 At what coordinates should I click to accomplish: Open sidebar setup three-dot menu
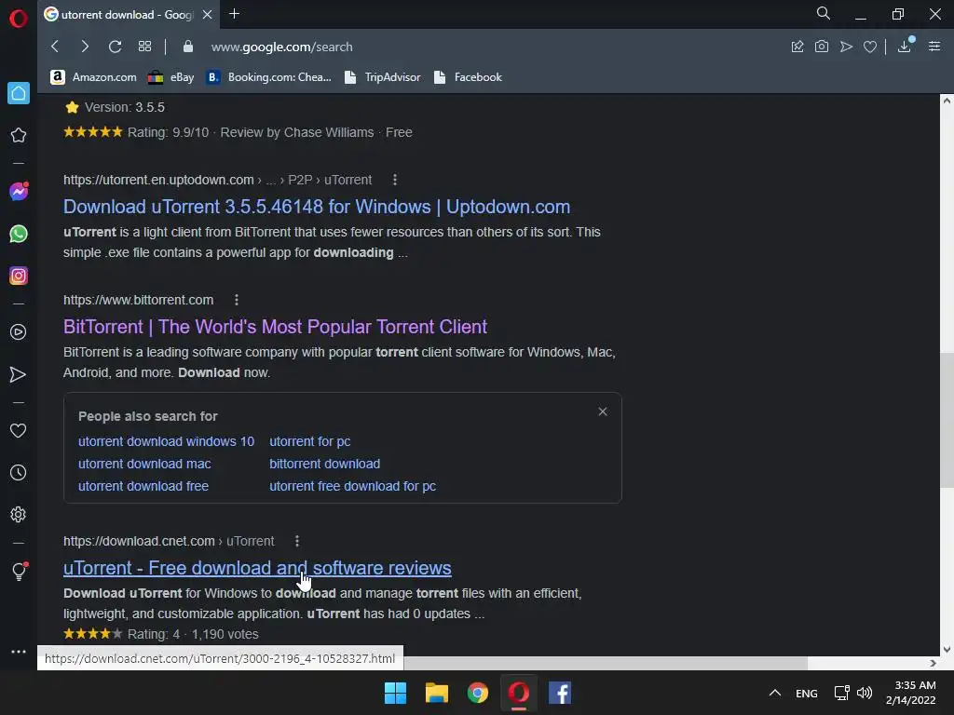(x=19, y=651)
